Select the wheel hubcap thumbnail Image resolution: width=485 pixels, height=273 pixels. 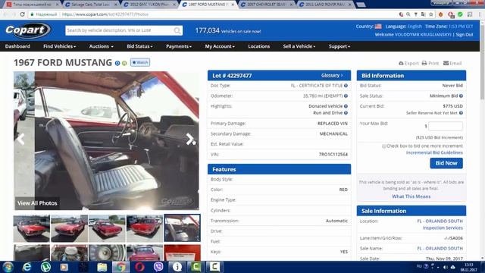107,253
